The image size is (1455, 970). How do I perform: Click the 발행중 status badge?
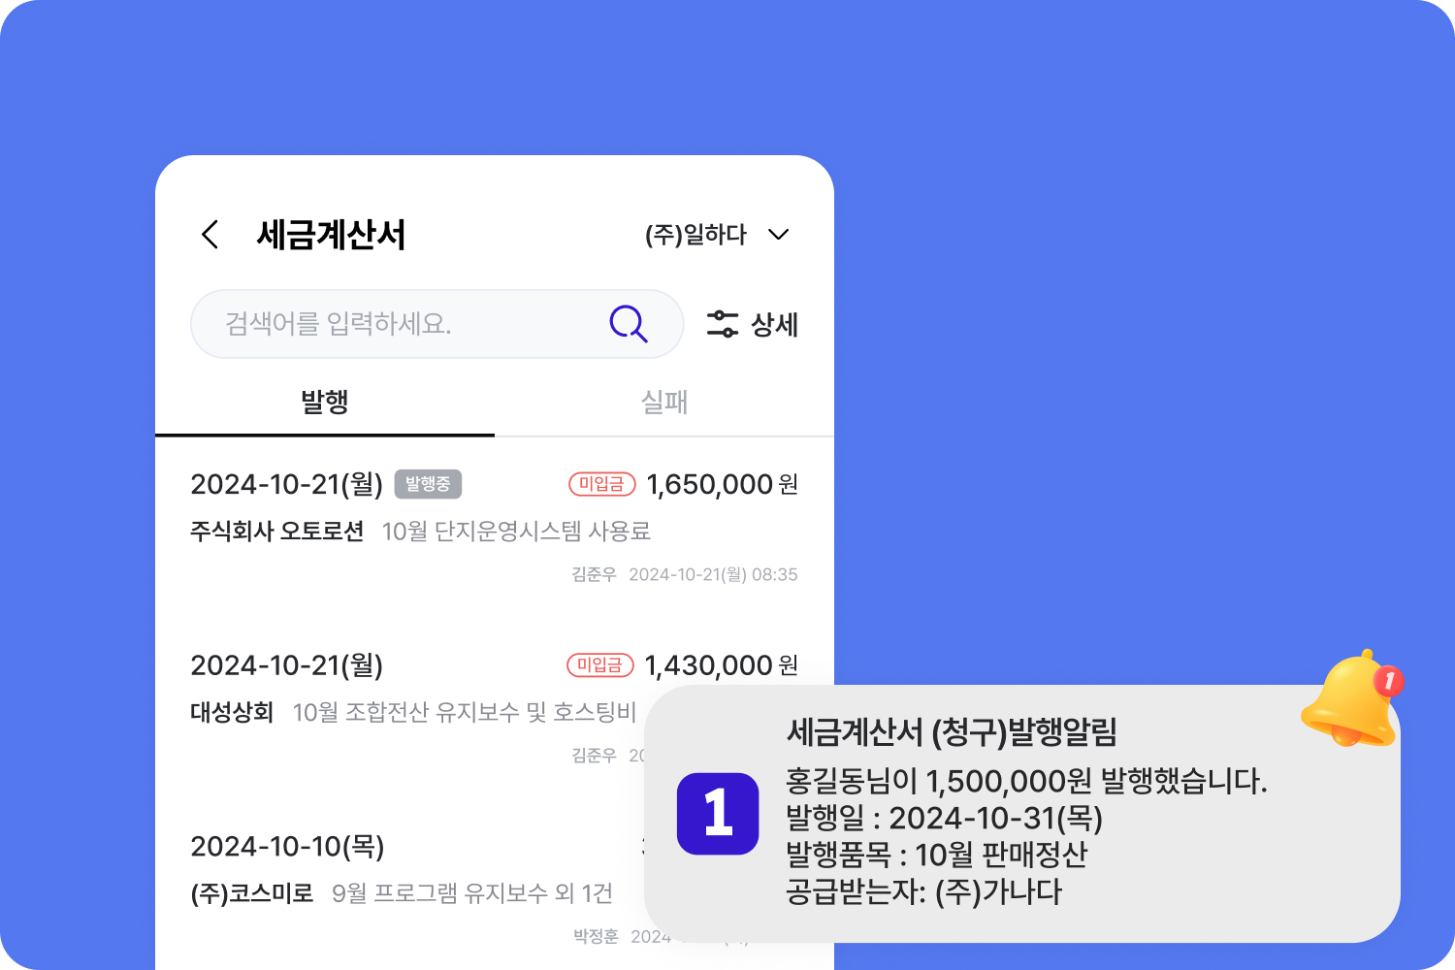click(428, 484)
